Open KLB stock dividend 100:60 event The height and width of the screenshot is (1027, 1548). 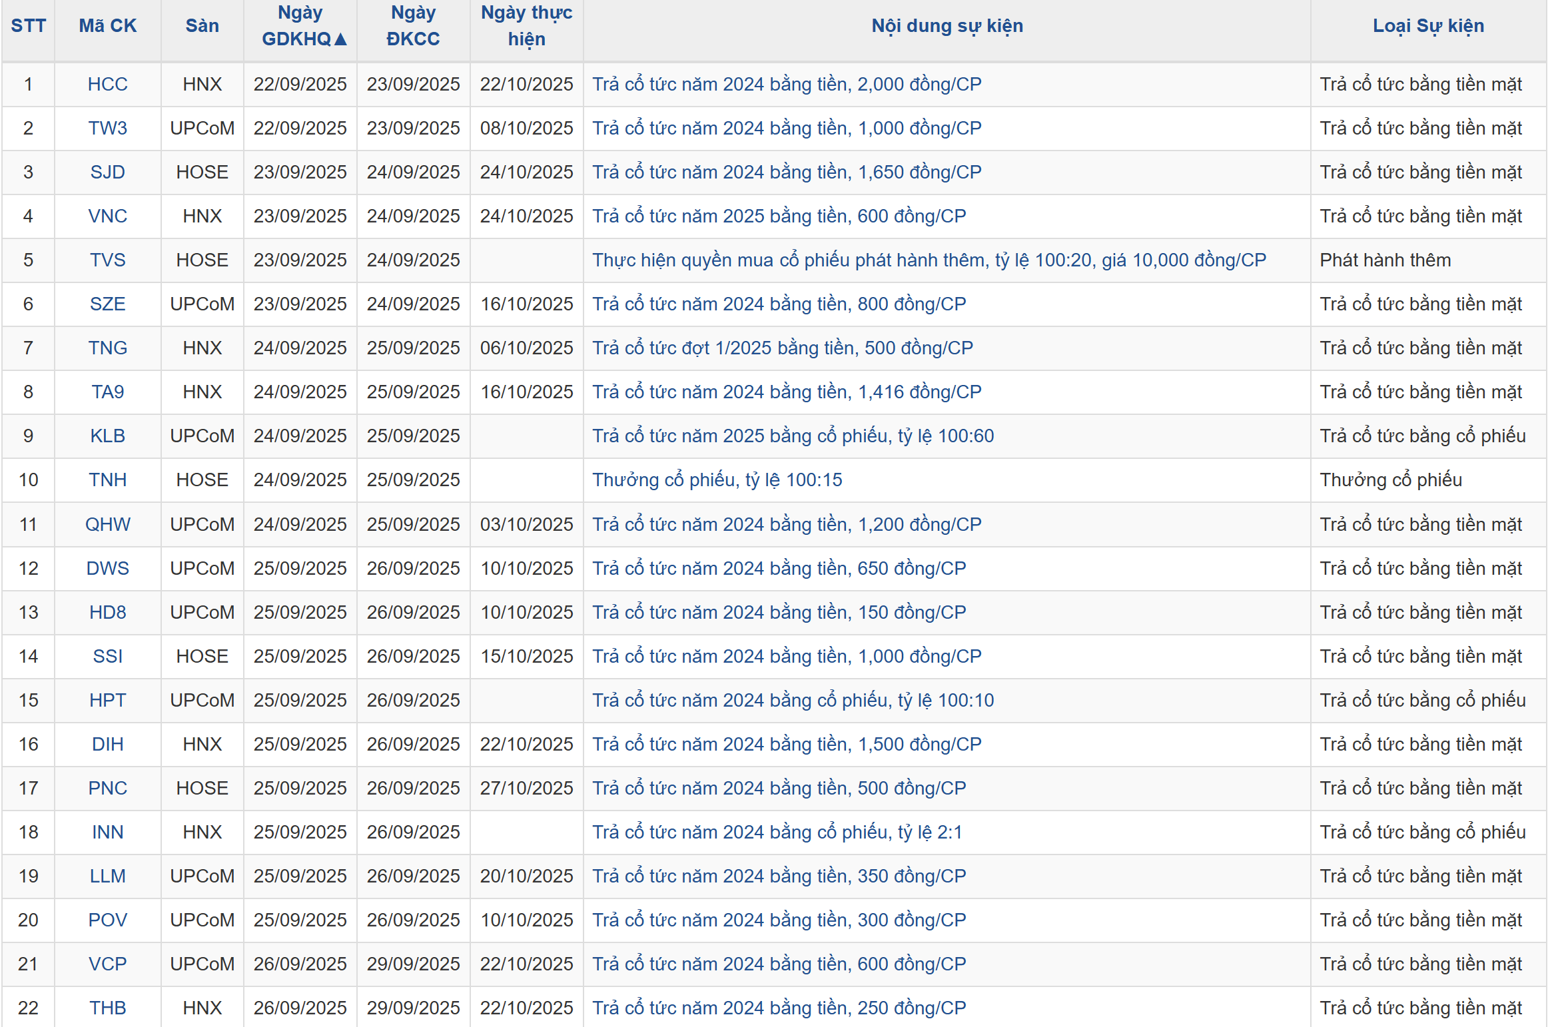coord(793,436)
